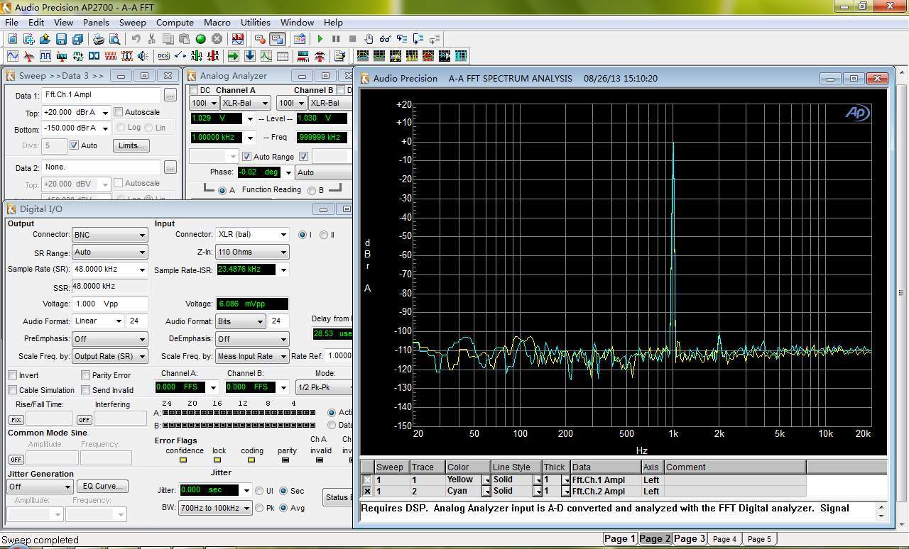Image resolution: width=909 pixels, height=549 pixels.
Task: Click the Paste clipboard icon
Action: (184, 39)
